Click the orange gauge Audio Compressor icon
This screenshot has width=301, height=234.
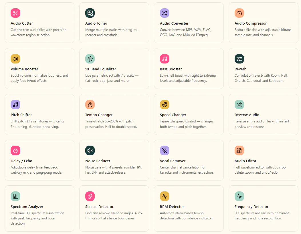[239, 13]
